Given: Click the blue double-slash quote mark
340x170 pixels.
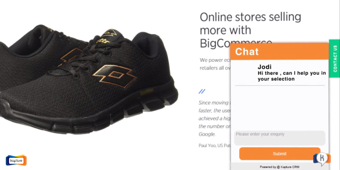Looking at the screenshot, I should (202, 91).
